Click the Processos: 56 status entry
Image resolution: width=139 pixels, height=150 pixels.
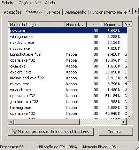(x=18, y=147)
